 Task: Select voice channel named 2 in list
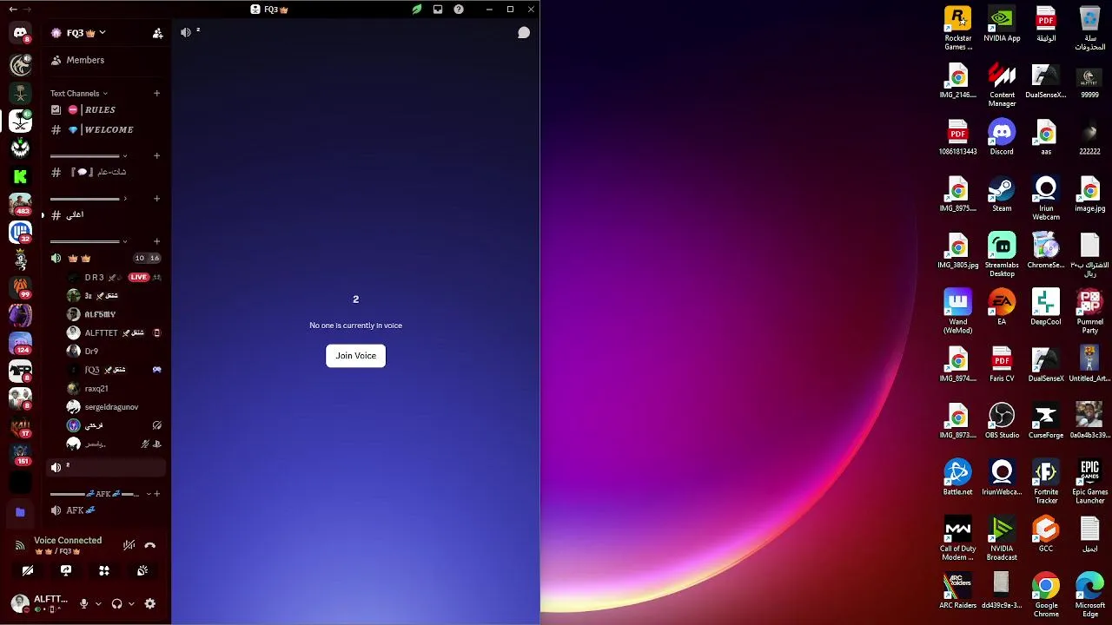point(104,467)
